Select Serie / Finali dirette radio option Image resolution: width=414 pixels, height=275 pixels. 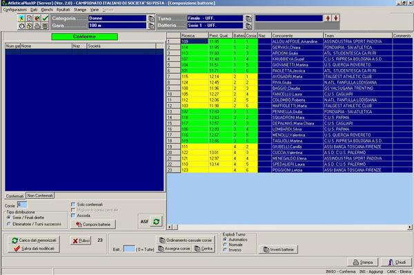[9, 218]
